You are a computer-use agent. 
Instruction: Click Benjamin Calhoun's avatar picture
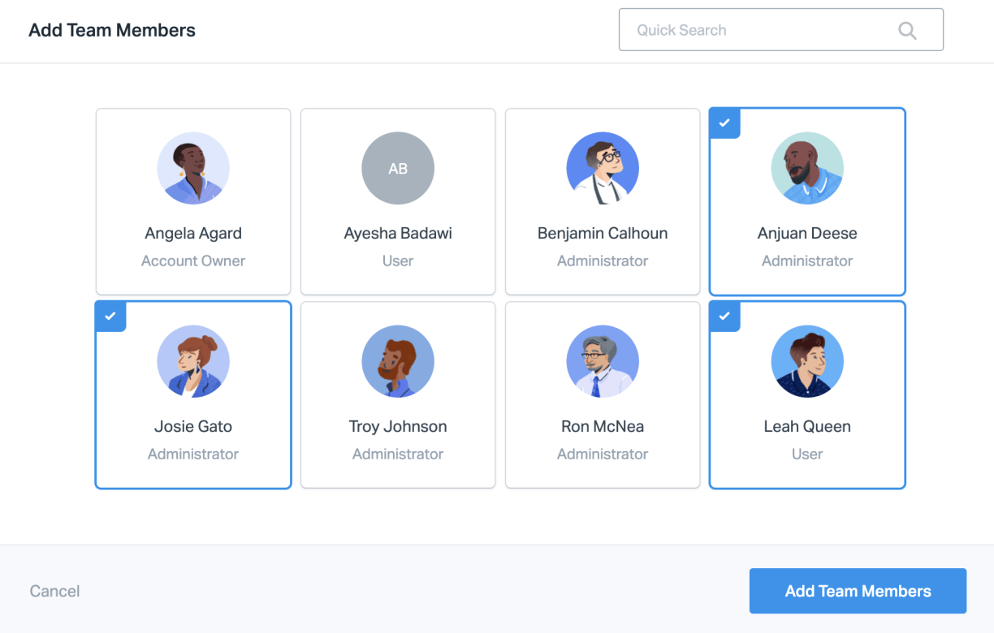[x=603, y=169]
